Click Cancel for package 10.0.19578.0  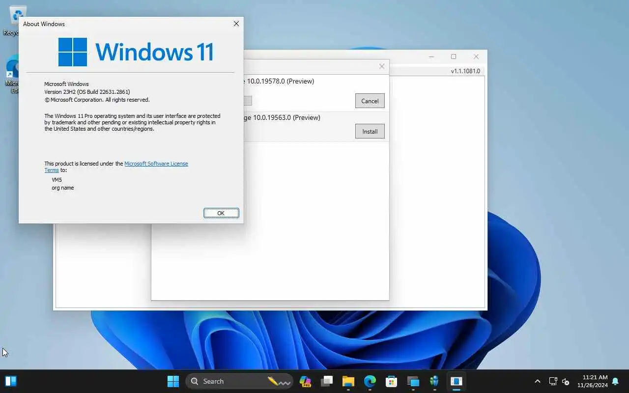click(x=370, y=101)
